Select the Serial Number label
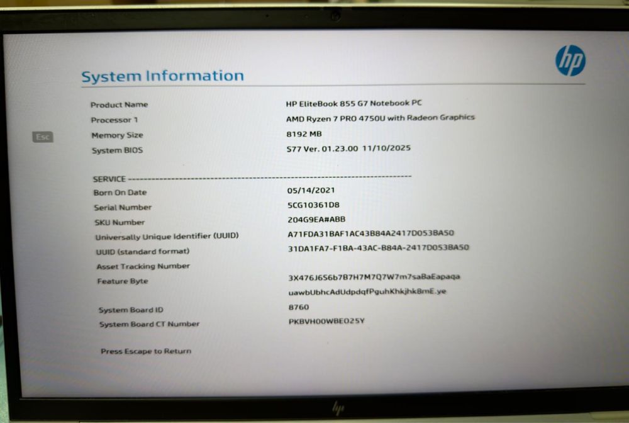 [x=123, y=208]
